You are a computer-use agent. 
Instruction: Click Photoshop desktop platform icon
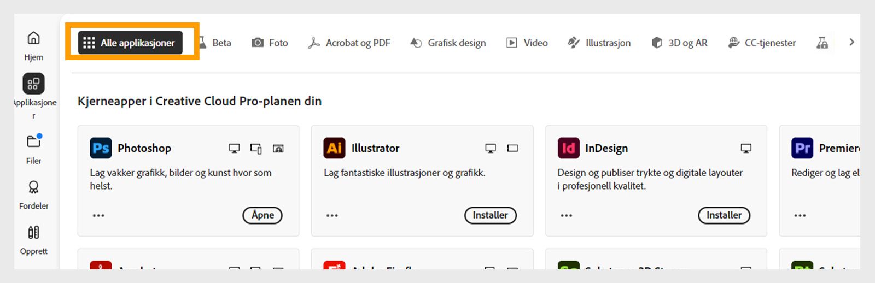[x=234, y=148]
